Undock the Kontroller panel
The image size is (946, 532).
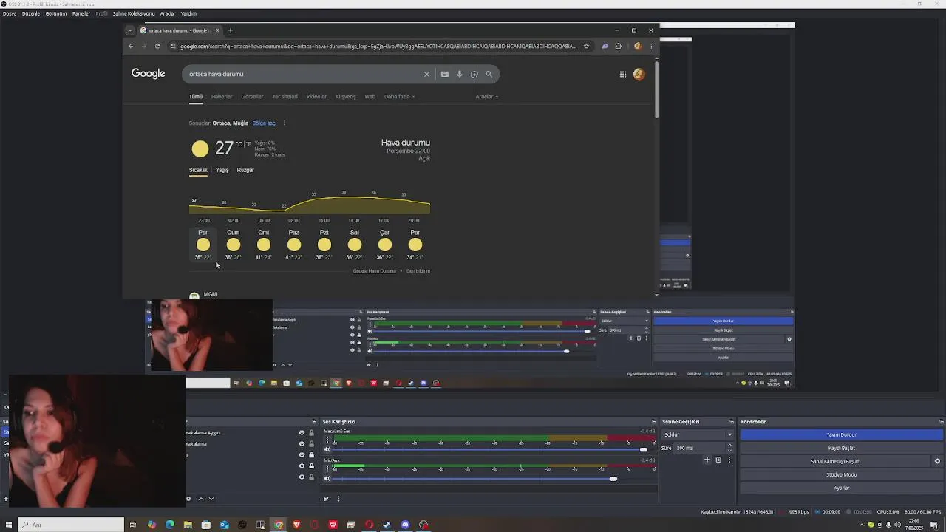[x=941, y=422]
